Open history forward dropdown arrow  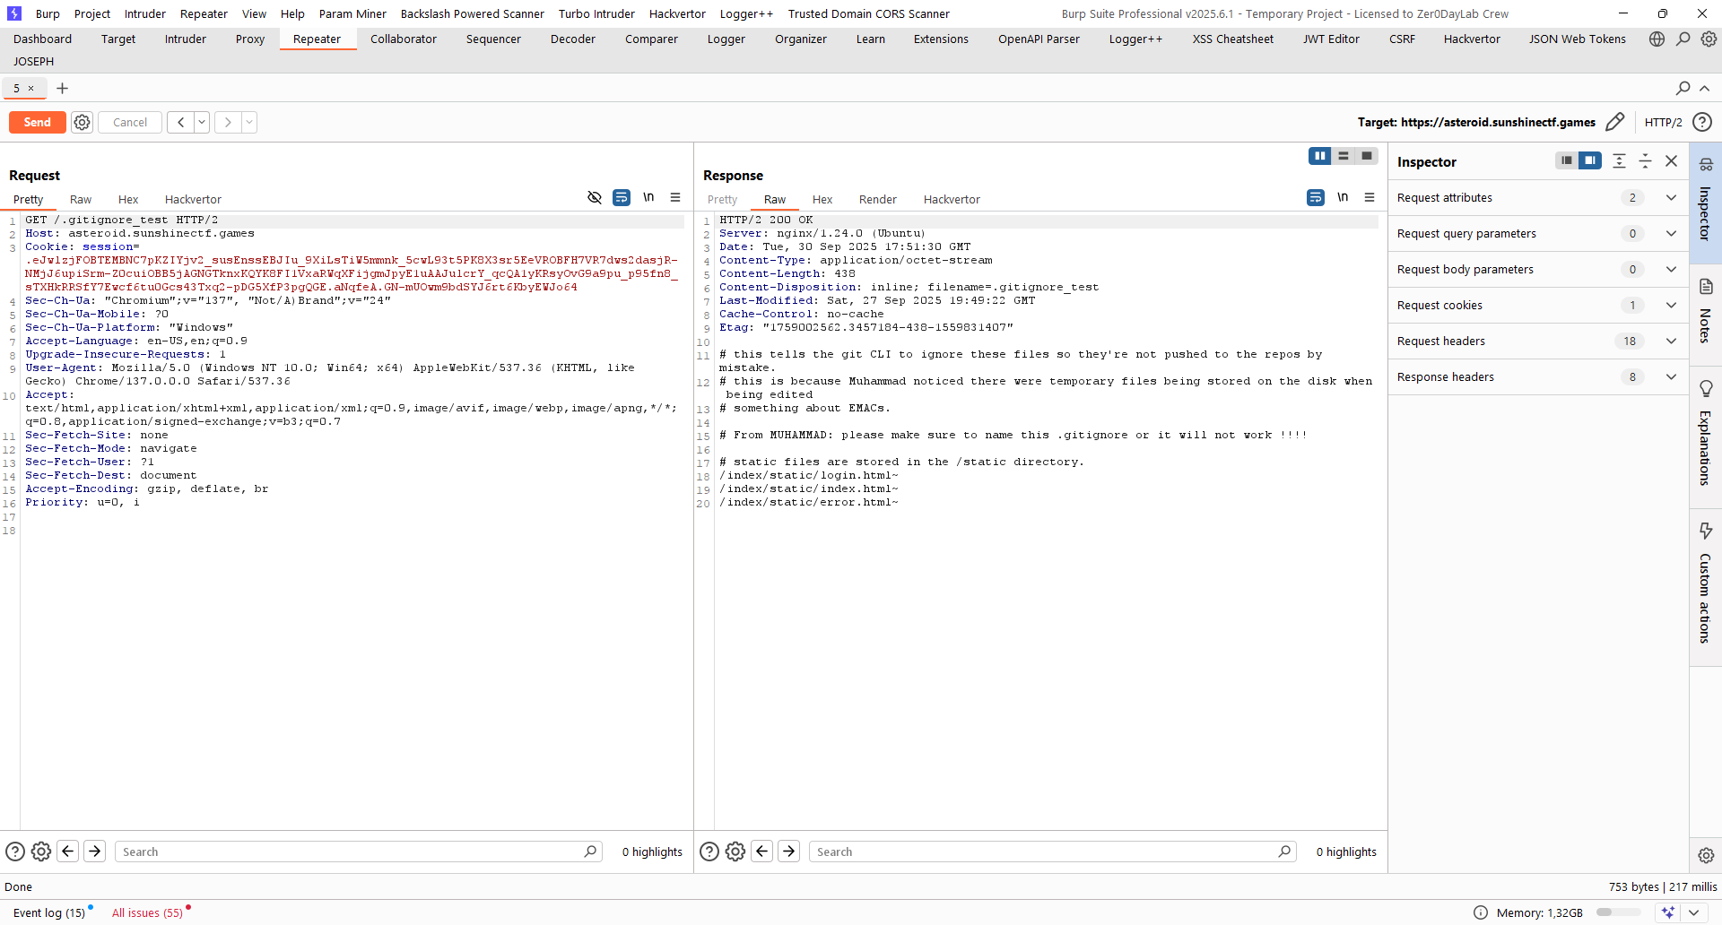point(249,123)
